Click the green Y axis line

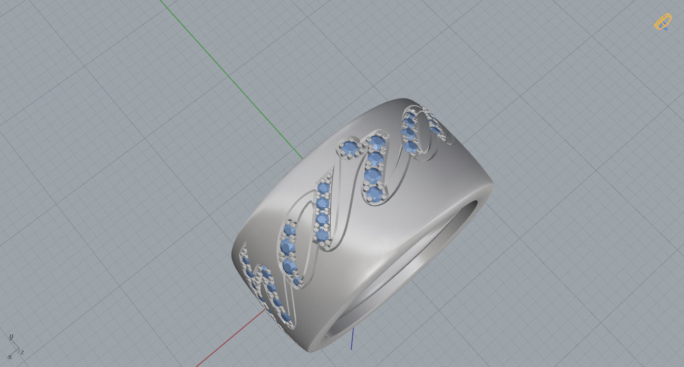(x=231, y=79)
